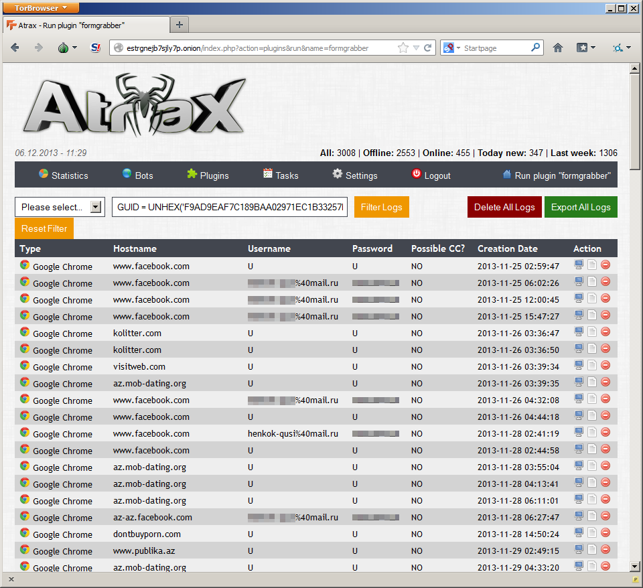Expand the URL history dropdown arrow
This screenshot has height=588, width=643.
(x=416, y=48)
